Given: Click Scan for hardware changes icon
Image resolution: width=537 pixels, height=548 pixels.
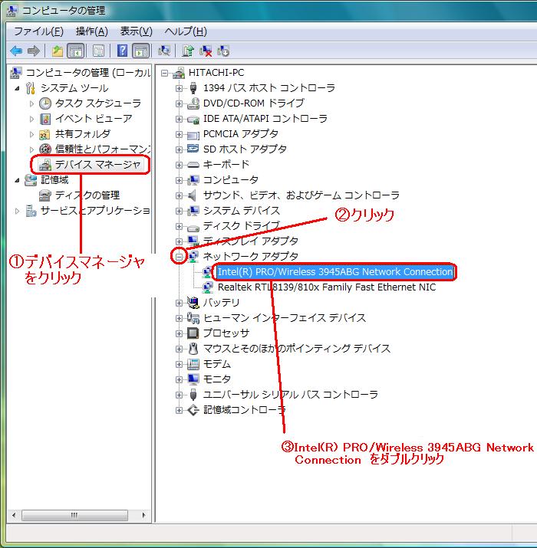Looking at the screenshot, I should point(164,51).
